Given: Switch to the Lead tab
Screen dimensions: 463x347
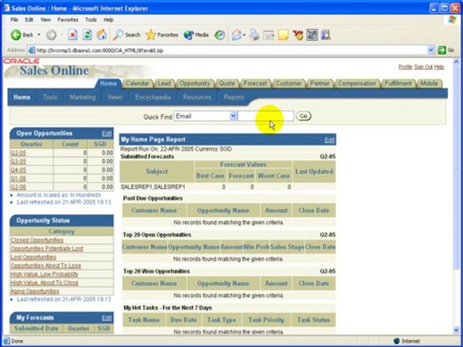Looking at the screenshot, I should click(164, 83).
